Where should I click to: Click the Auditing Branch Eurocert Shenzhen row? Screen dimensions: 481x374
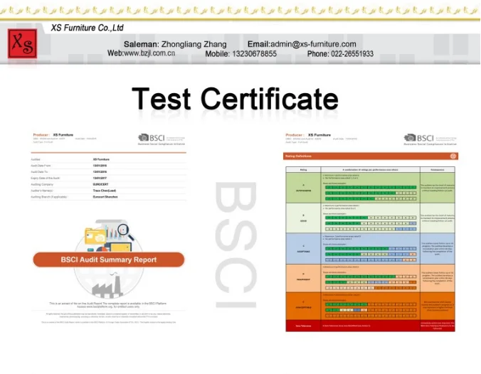[109, 197]
